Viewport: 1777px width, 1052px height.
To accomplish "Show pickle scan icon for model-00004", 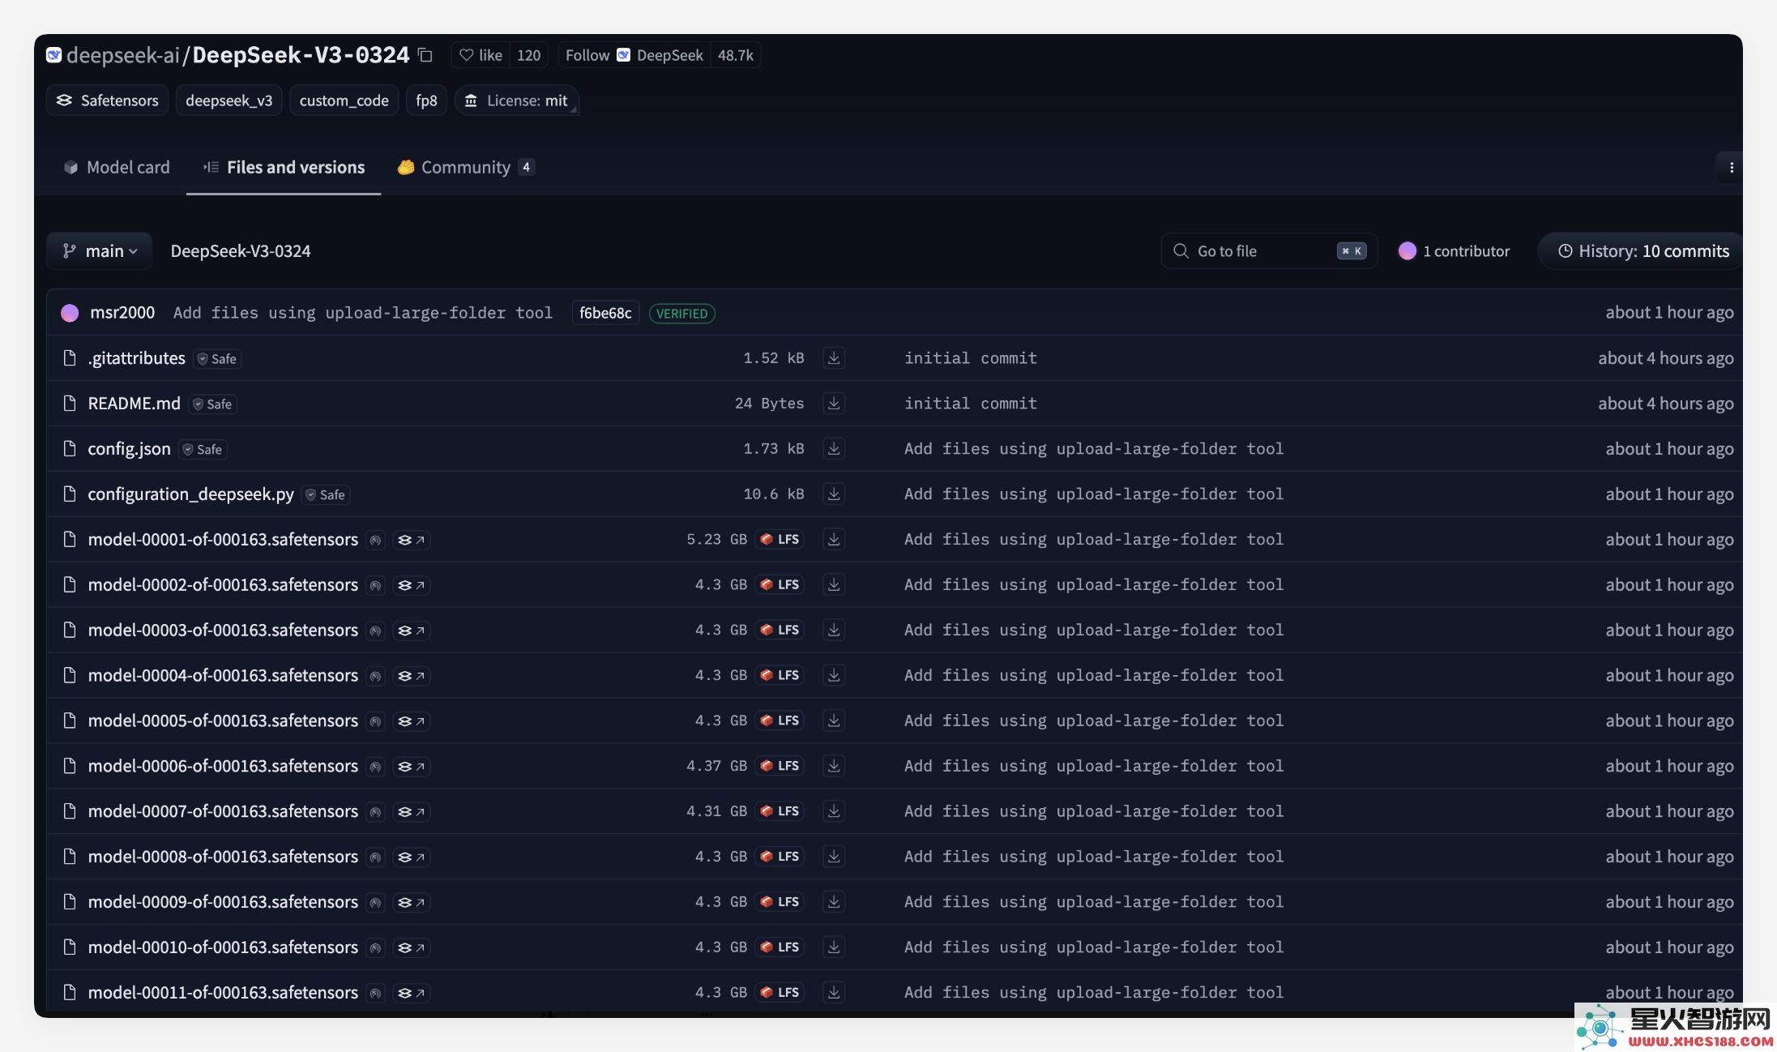I will (x=375, y=677).
